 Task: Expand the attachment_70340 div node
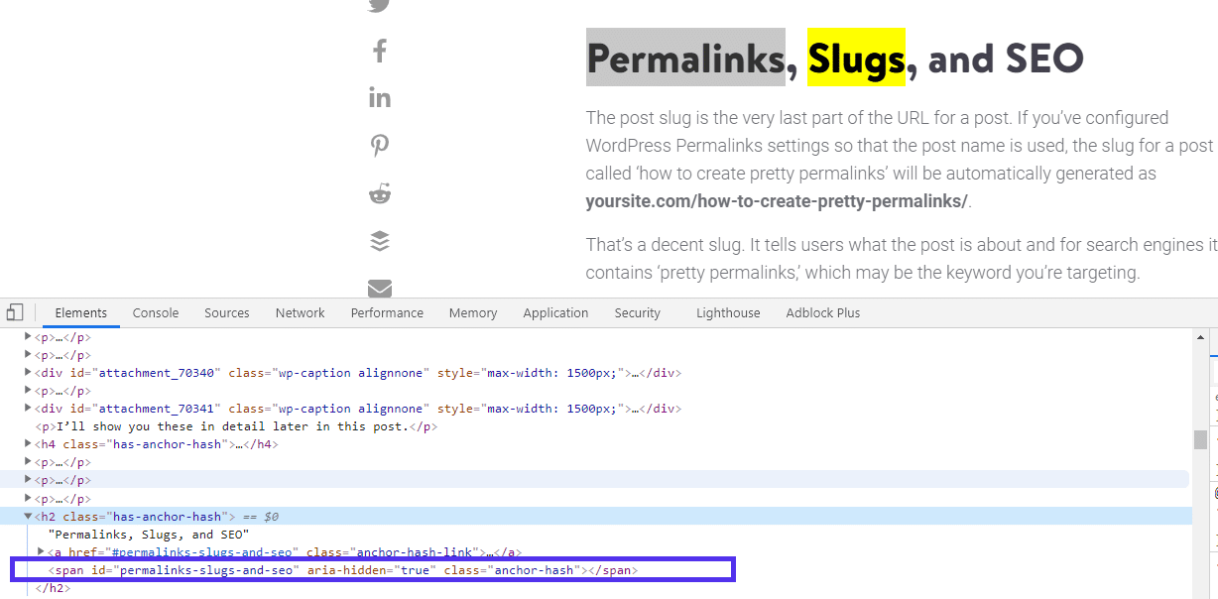[x=28, y=373]
